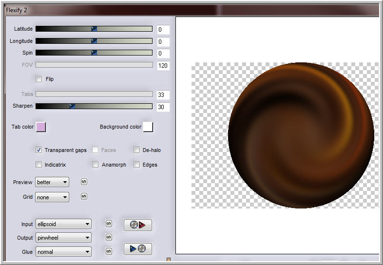Enable the De-halo checkbox
The height and width of the screenshot is (265, 383).
point(136,150)
